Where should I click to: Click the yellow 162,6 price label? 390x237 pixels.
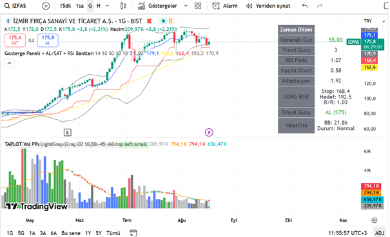pos(369,68)
